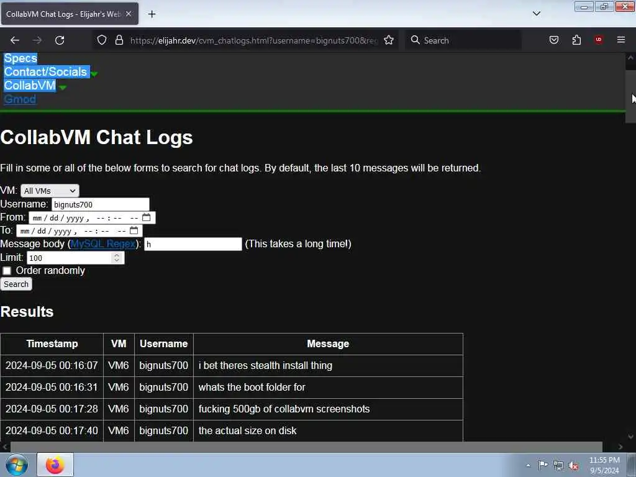Screen dimensions: 636x477
Task: Click the Username input field
Action: click(101, 204)
